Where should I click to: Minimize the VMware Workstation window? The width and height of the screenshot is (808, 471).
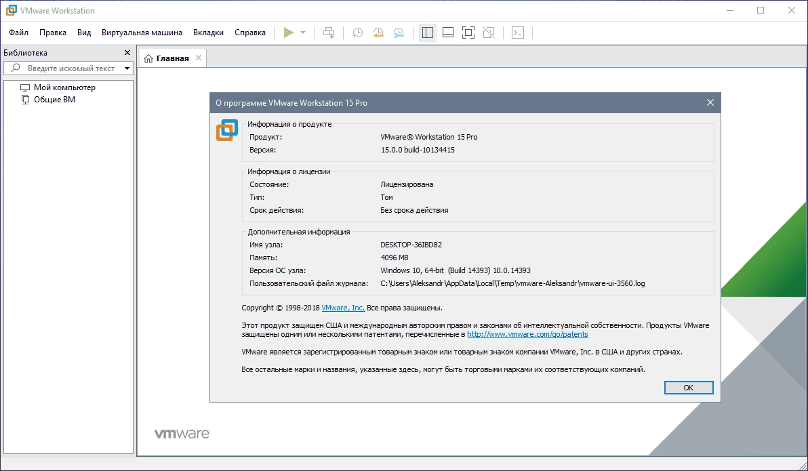(x=729, y=10)
